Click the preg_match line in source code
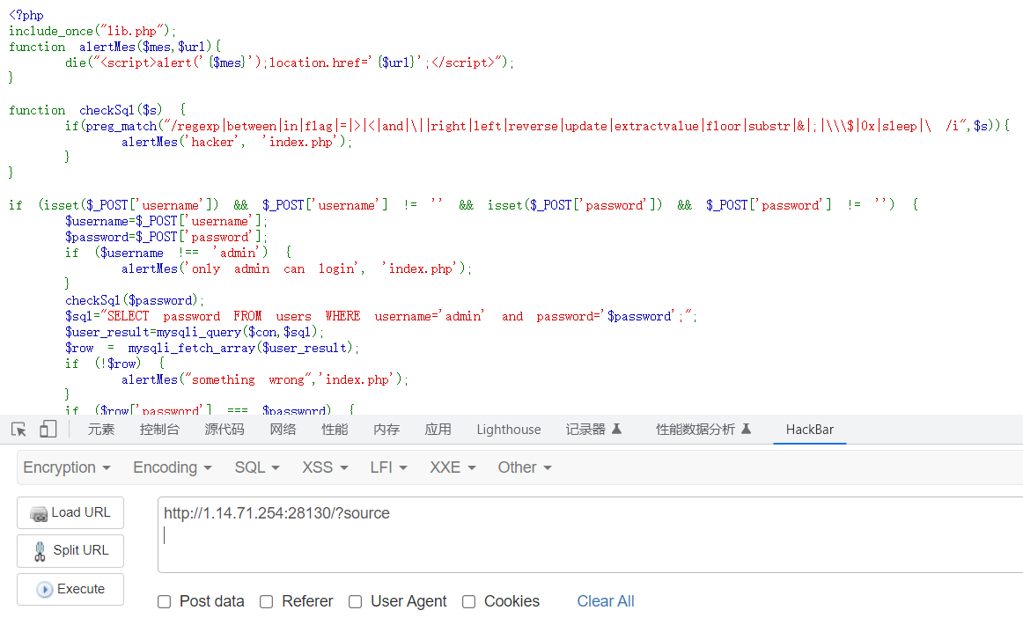This screenshot has height=640, width=1023. pyautogui.click(x=538, y=126)
